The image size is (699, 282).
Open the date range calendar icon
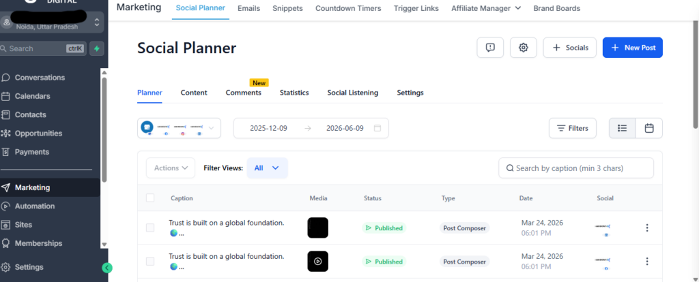(x=377, y=128)
